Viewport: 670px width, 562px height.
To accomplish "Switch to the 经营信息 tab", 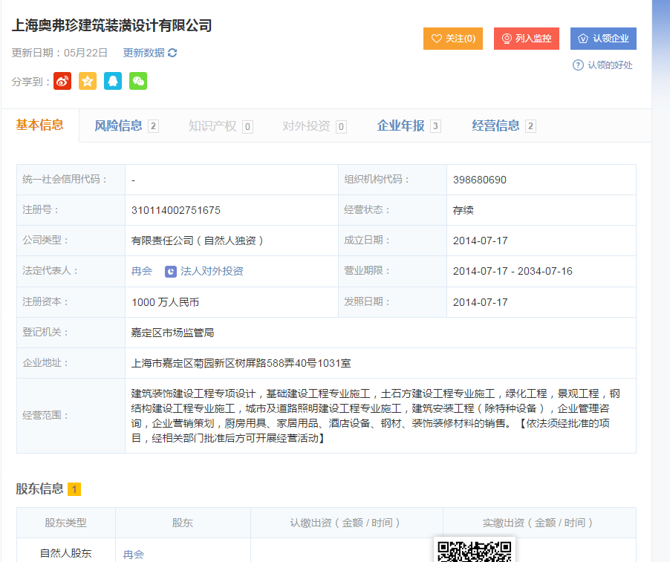I will point(496,125).
